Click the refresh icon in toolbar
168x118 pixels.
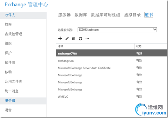[x=80, y=39]
